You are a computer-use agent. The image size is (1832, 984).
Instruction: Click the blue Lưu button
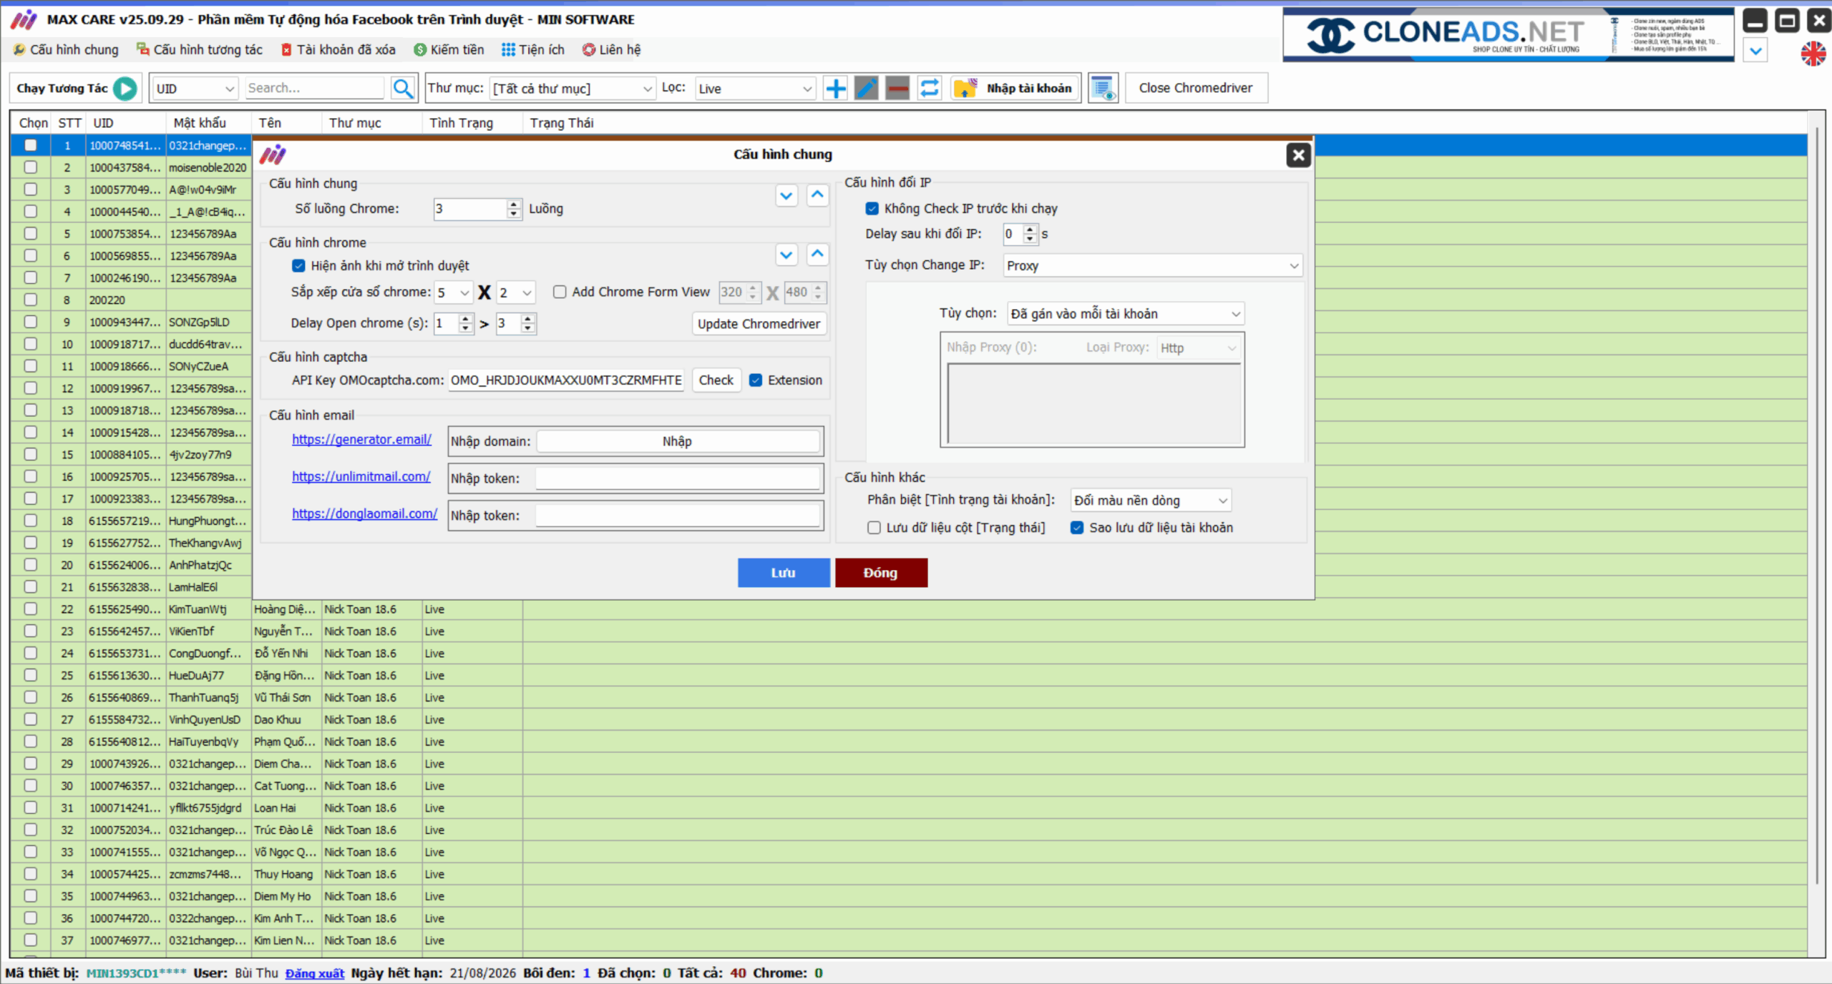783,573
